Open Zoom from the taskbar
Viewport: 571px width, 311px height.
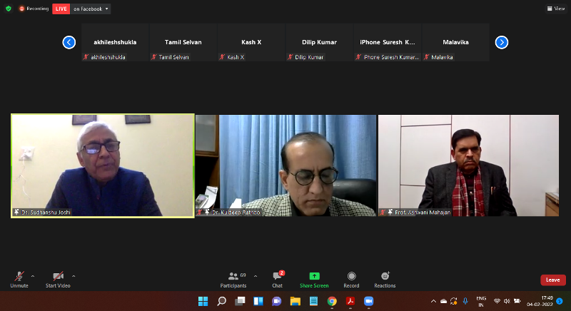[x=369, y=301]
